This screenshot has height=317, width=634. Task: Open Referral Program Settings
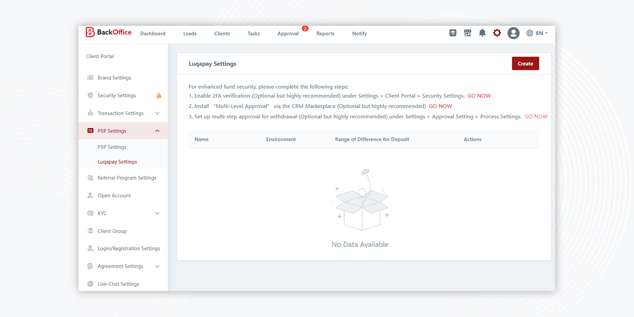pos(127,178)
